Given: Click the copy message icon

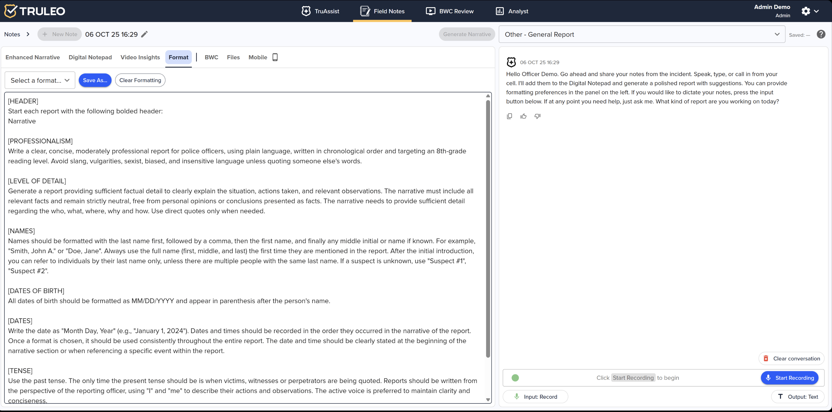Looking at the screenshot, I should pos(509,116).
